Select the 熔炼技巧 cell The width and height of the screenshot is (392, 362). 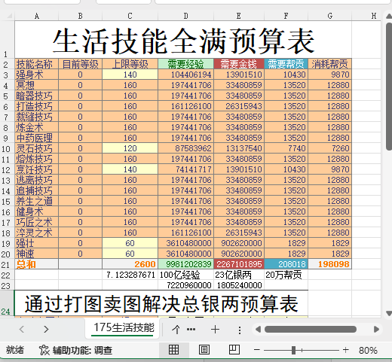click(x=37, y=159)
